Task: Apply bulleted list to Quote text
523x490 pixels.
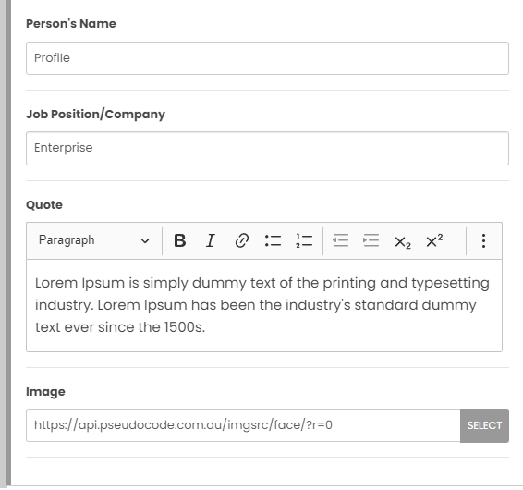Action: tap(273, 240)
